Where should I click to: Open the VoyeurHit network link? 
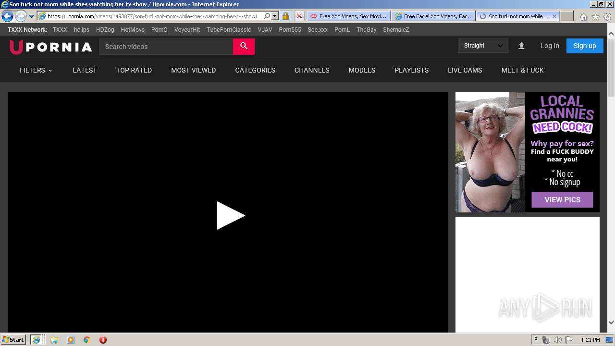187,29
